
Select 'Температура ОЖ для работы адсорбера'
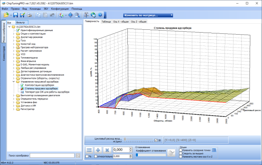point(47,92)
